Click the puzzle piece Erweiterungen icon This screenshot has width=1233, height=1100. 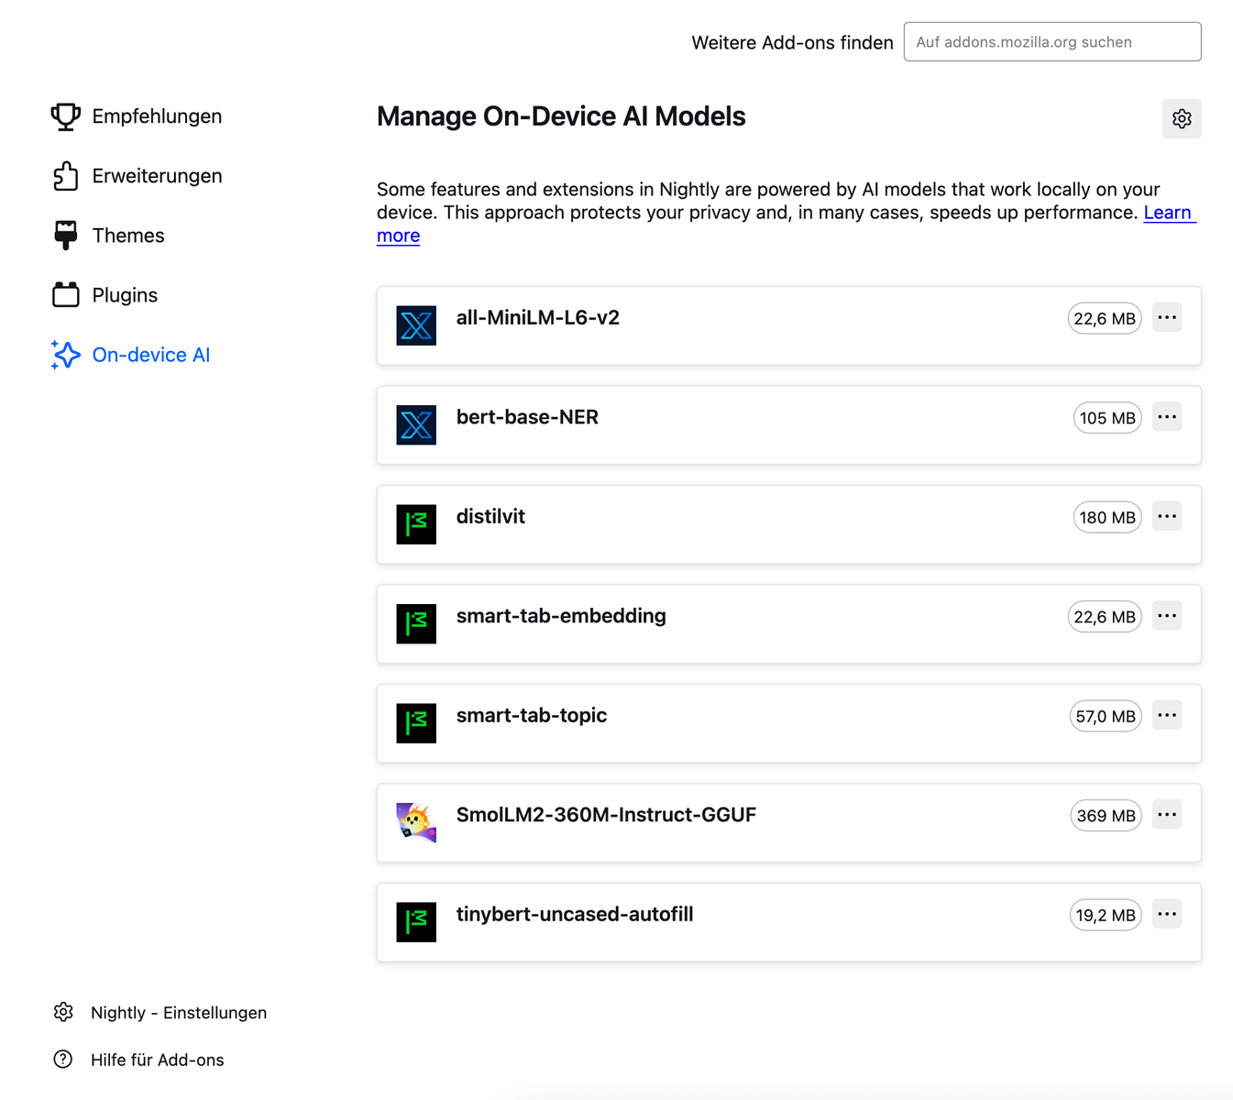pos(65,176)
